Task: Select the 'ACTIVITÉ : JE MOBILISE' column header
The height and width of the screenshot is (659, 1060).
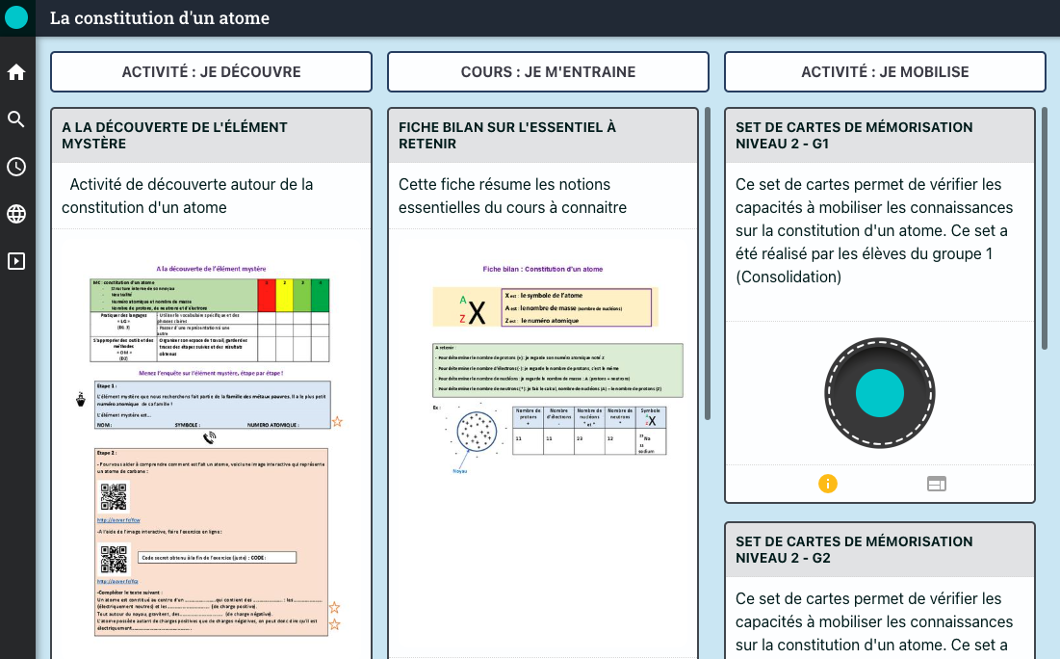Action: [885, 72]
